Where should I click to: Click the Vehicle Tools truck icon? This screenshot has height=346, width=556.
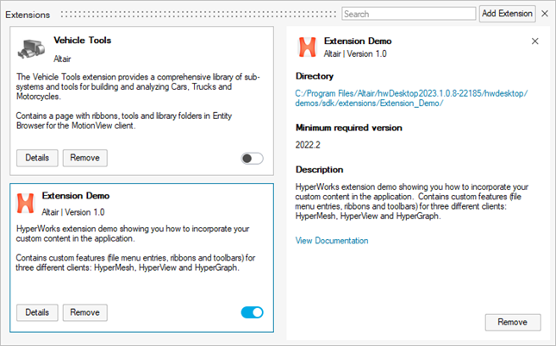32,49
